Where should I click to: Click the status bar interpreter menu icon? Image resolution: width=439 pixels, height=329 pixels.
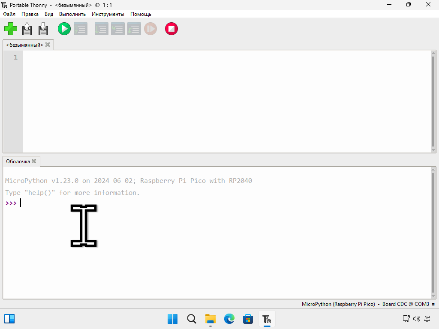[433, 305]
